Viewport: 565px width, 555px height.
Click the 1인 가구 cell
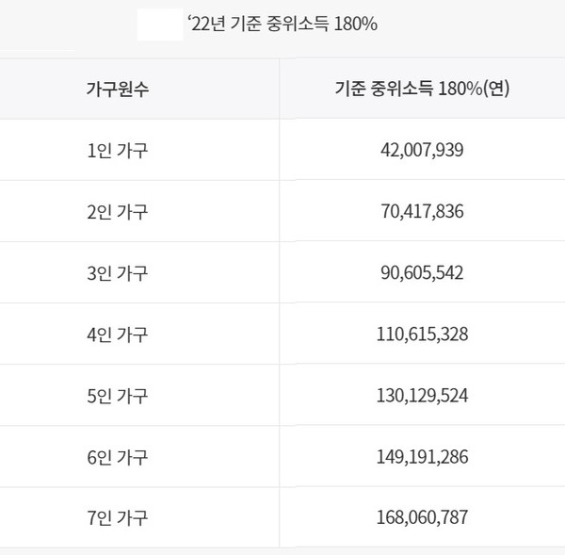tap(117, 150)
